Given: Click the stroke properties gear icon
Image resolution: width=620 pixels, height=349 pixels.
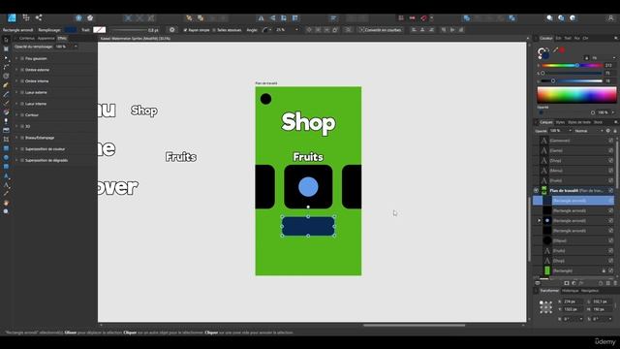Looking at the screenshot, I should (172, 30).
